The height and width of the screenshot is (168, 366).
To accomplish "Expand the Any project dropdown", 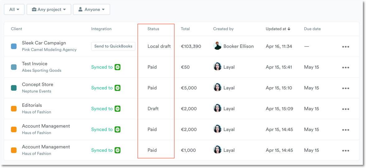I will coord(49,9).
